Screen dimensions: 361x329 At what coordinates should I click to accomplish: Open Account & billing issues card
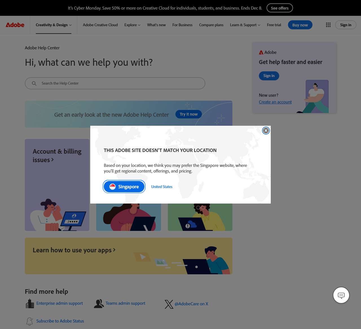(x=57, y=185)
